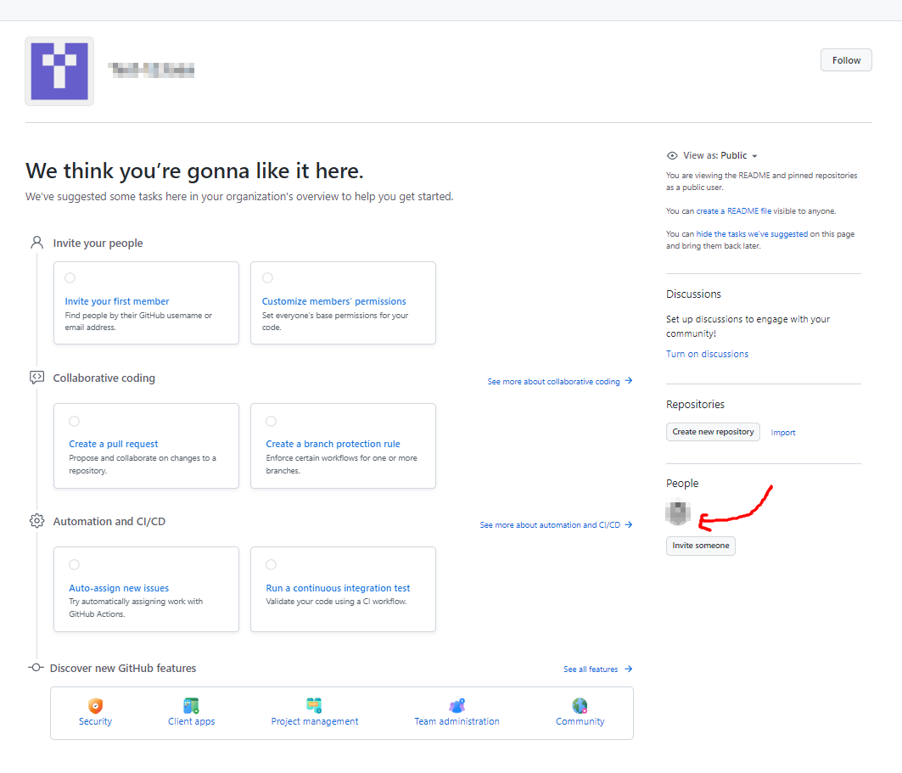902x773 pixels.
Task: Open the create a README file link
Action: (733, 211)
